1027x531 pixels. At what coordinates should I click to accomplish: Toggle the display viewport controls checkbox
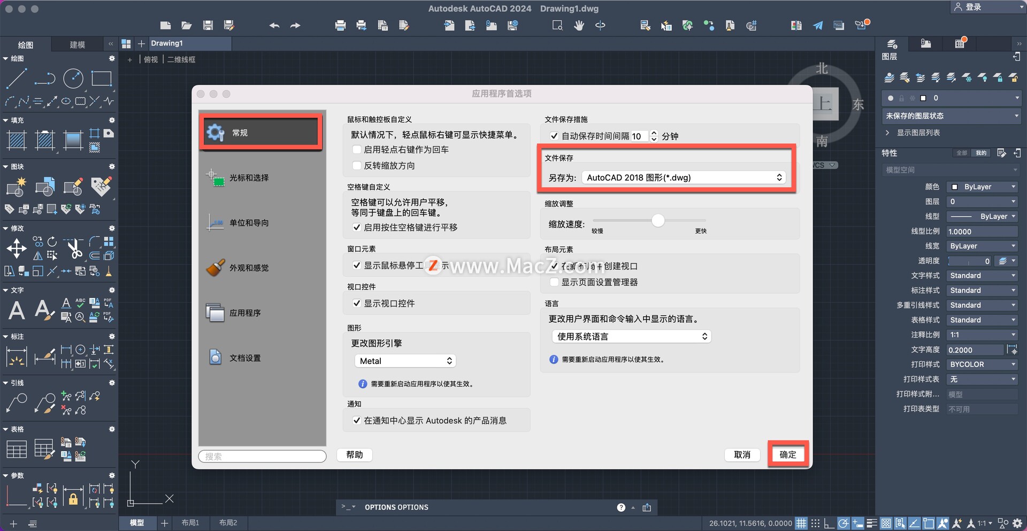(x=357, y=304)
